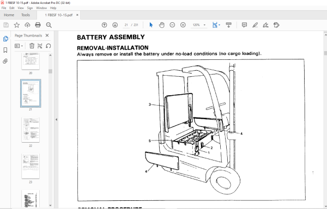Toggle the Bookmarks panel icon
Screen dimensions: 327x209
click(x=5, y=50)
